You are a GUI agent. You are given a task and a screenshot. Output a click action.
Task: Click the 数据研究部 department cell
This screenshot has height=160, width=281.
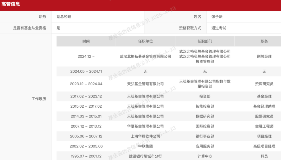(205, 116)
